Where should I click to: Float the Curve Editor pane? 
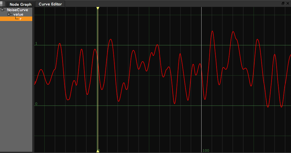283,3
